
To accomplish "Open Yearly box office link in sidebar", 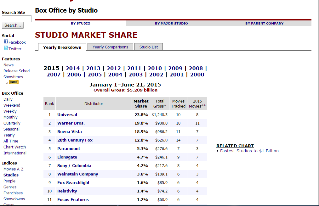I will 9,135.
